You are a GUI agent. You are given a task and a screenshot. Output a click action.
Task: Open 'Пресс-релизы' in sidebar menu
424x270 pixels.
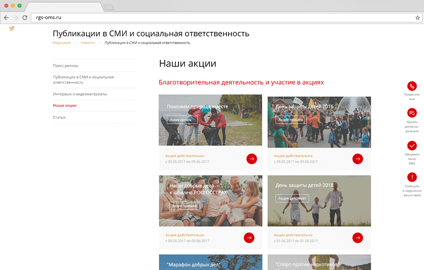(x=66, y=66)
